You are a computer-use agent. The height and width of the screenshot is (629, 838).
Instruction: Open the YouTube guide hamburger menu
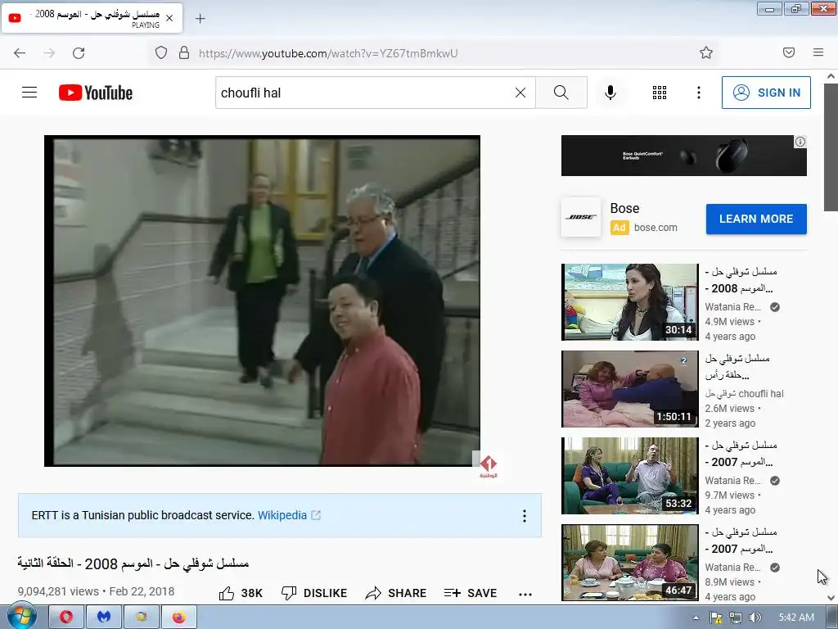29,93
